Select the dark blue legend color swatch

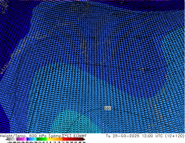coord(27,139)
